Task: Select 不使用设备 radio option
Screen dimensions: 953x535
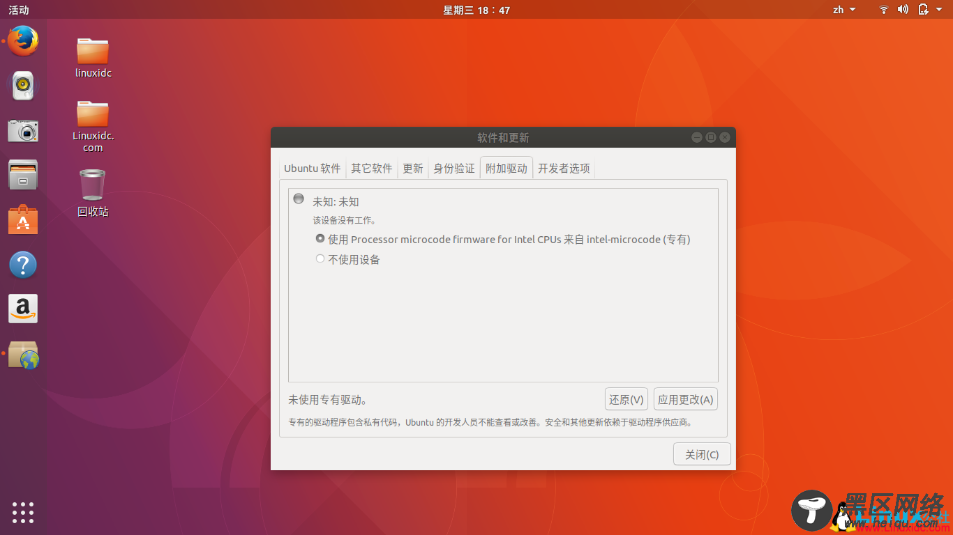Action: tap(347, 259)
